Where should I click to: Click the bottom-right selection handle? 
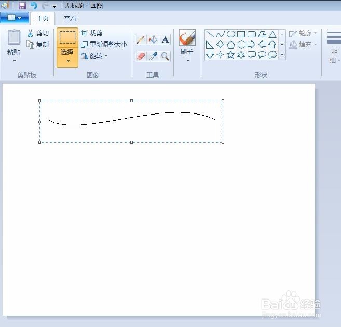click(223, 142)
